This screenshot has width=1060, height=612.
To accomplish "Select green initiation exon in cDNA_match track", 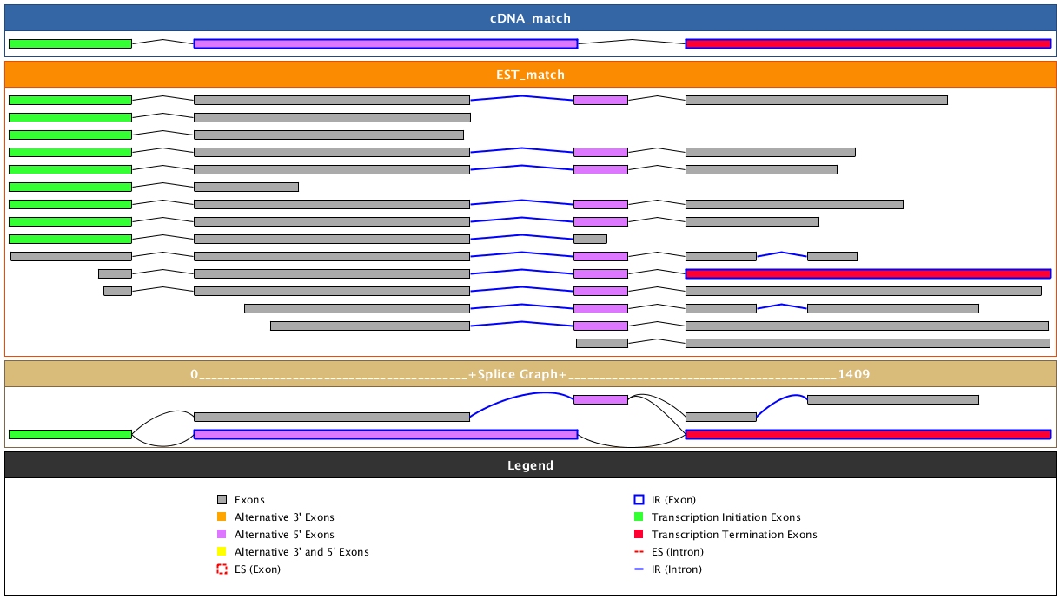I will tap(70, 43).
